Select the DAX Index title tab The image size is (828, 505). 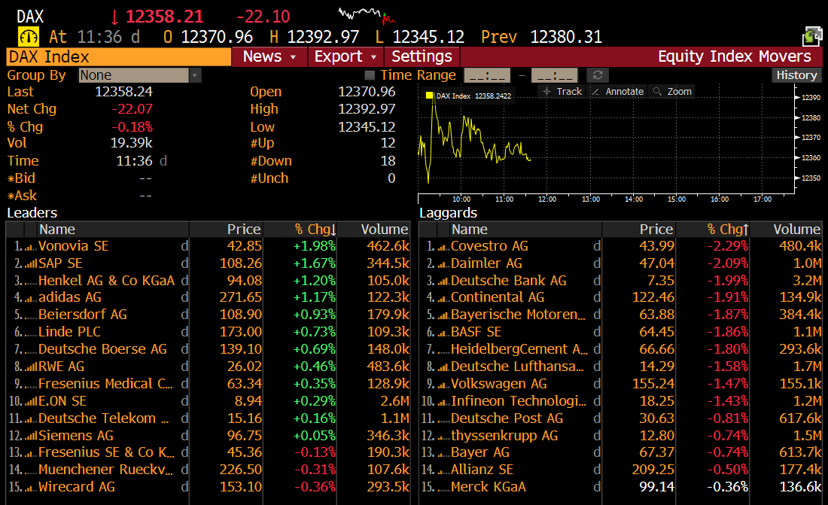point(118,56)
